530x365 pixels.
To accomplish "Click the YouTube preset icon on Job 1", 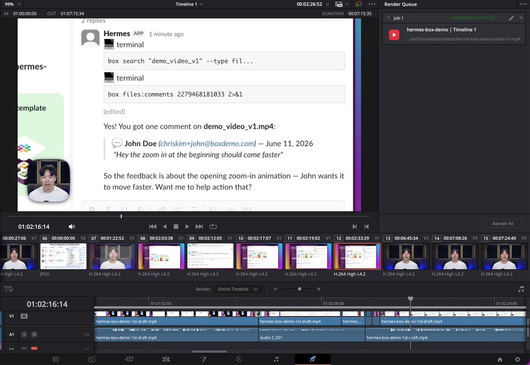I will [x=394, y=35].
